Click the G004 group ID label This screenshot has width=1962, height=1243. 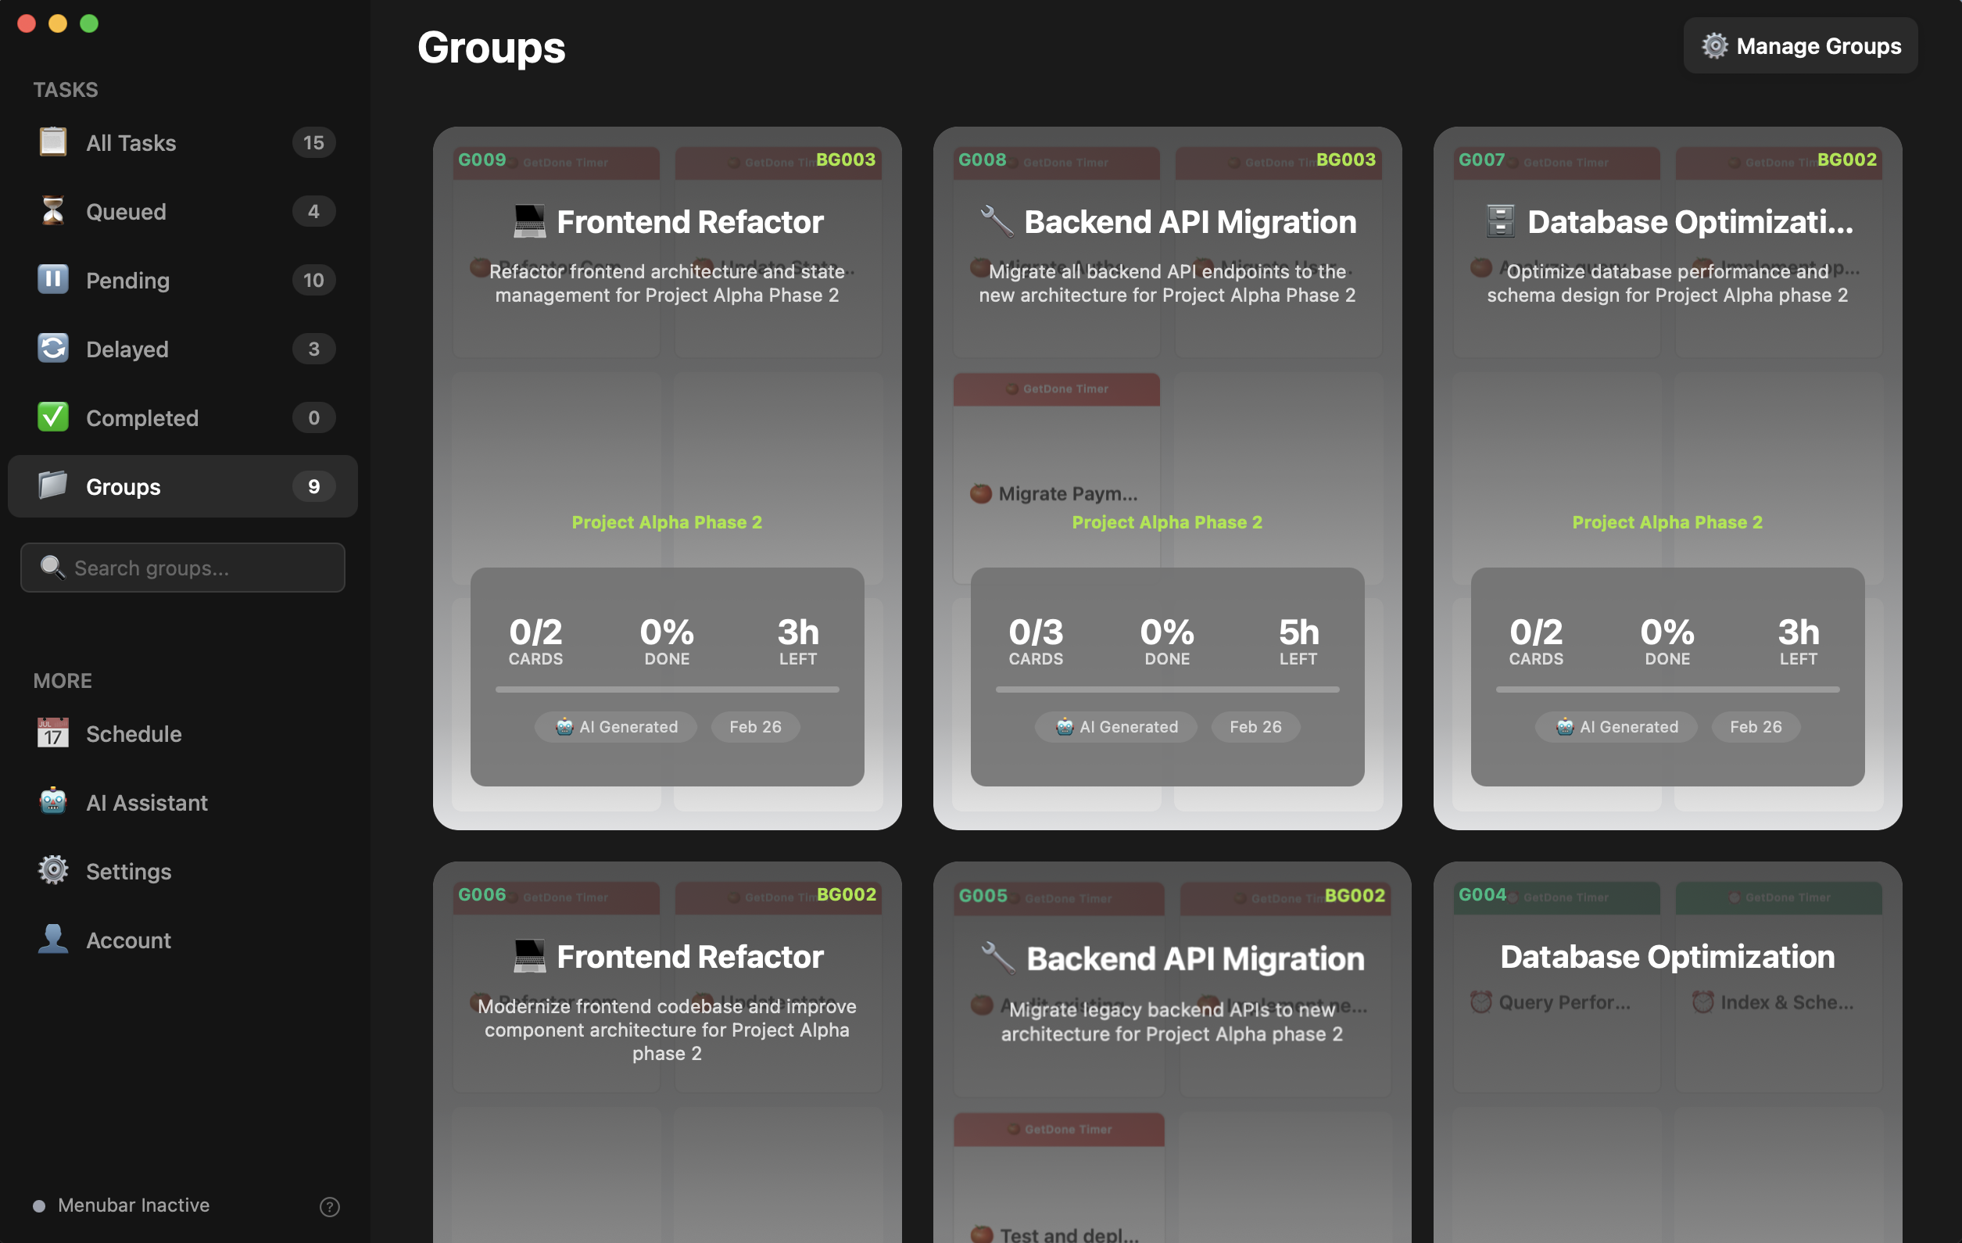click(1482, 894)
